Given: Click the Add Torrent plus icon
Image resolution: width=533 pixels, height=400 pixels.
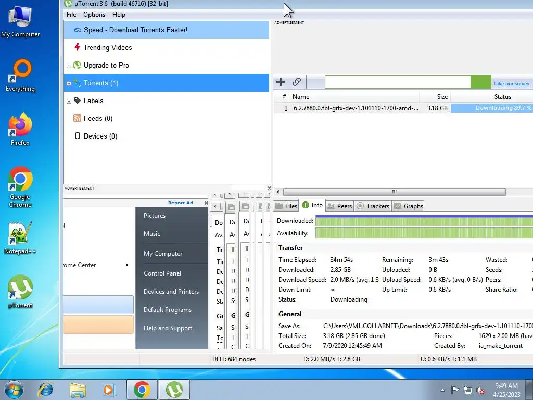Looking at the screenshot, I should pyautogui.click(x=281, y=82).
